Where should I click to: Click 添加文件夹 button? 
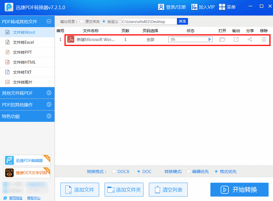click(124, 189)
